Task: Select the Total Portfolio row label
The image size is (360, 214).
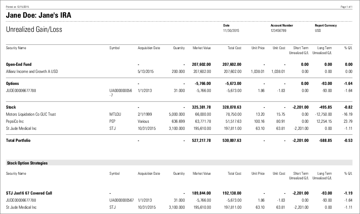Action: point(18,140)
